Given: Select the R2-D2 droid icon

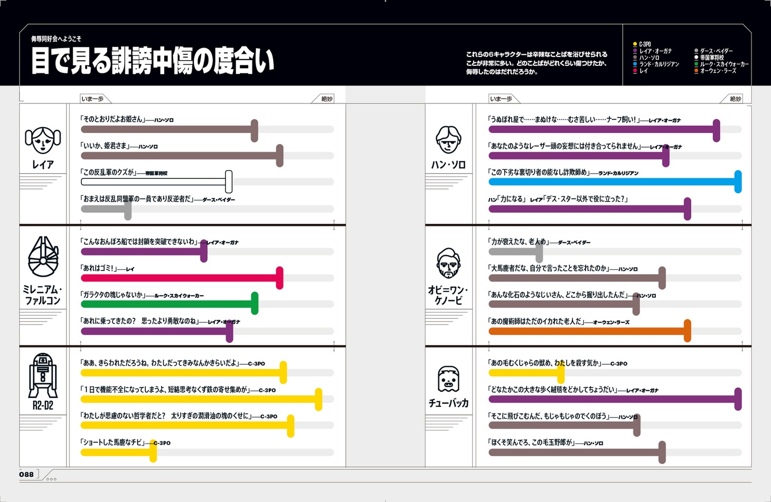Looking at the screenshot, I should coord(43,375).
